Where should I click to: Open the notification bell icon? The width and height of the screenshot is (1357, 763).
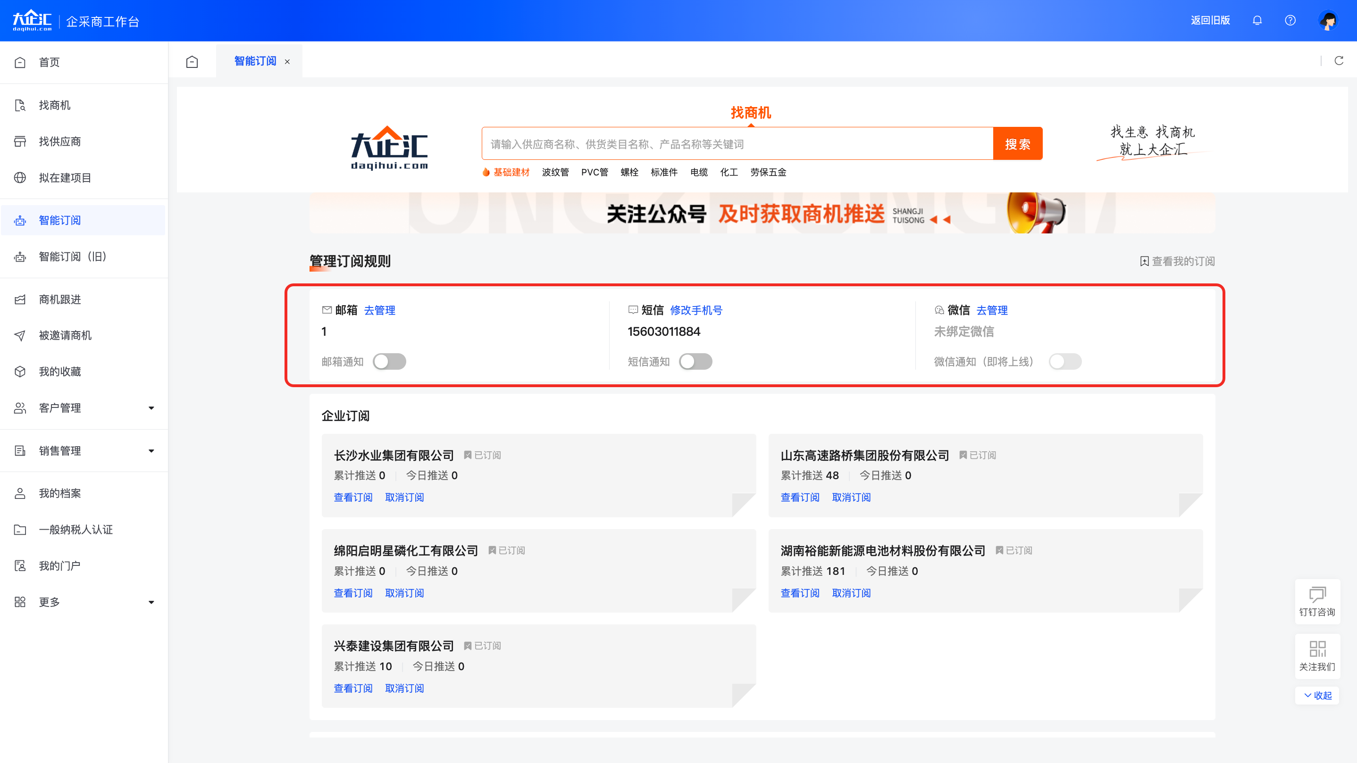1257,21
